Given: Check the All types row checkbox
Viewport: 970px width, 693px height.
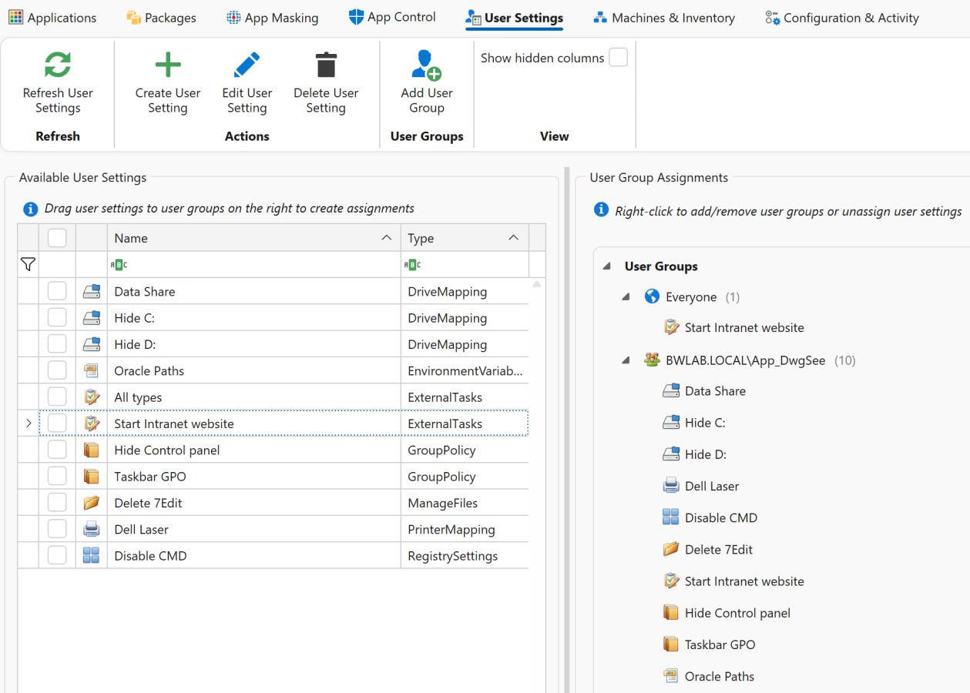Looking at the screenshot, I should [57, 397].
